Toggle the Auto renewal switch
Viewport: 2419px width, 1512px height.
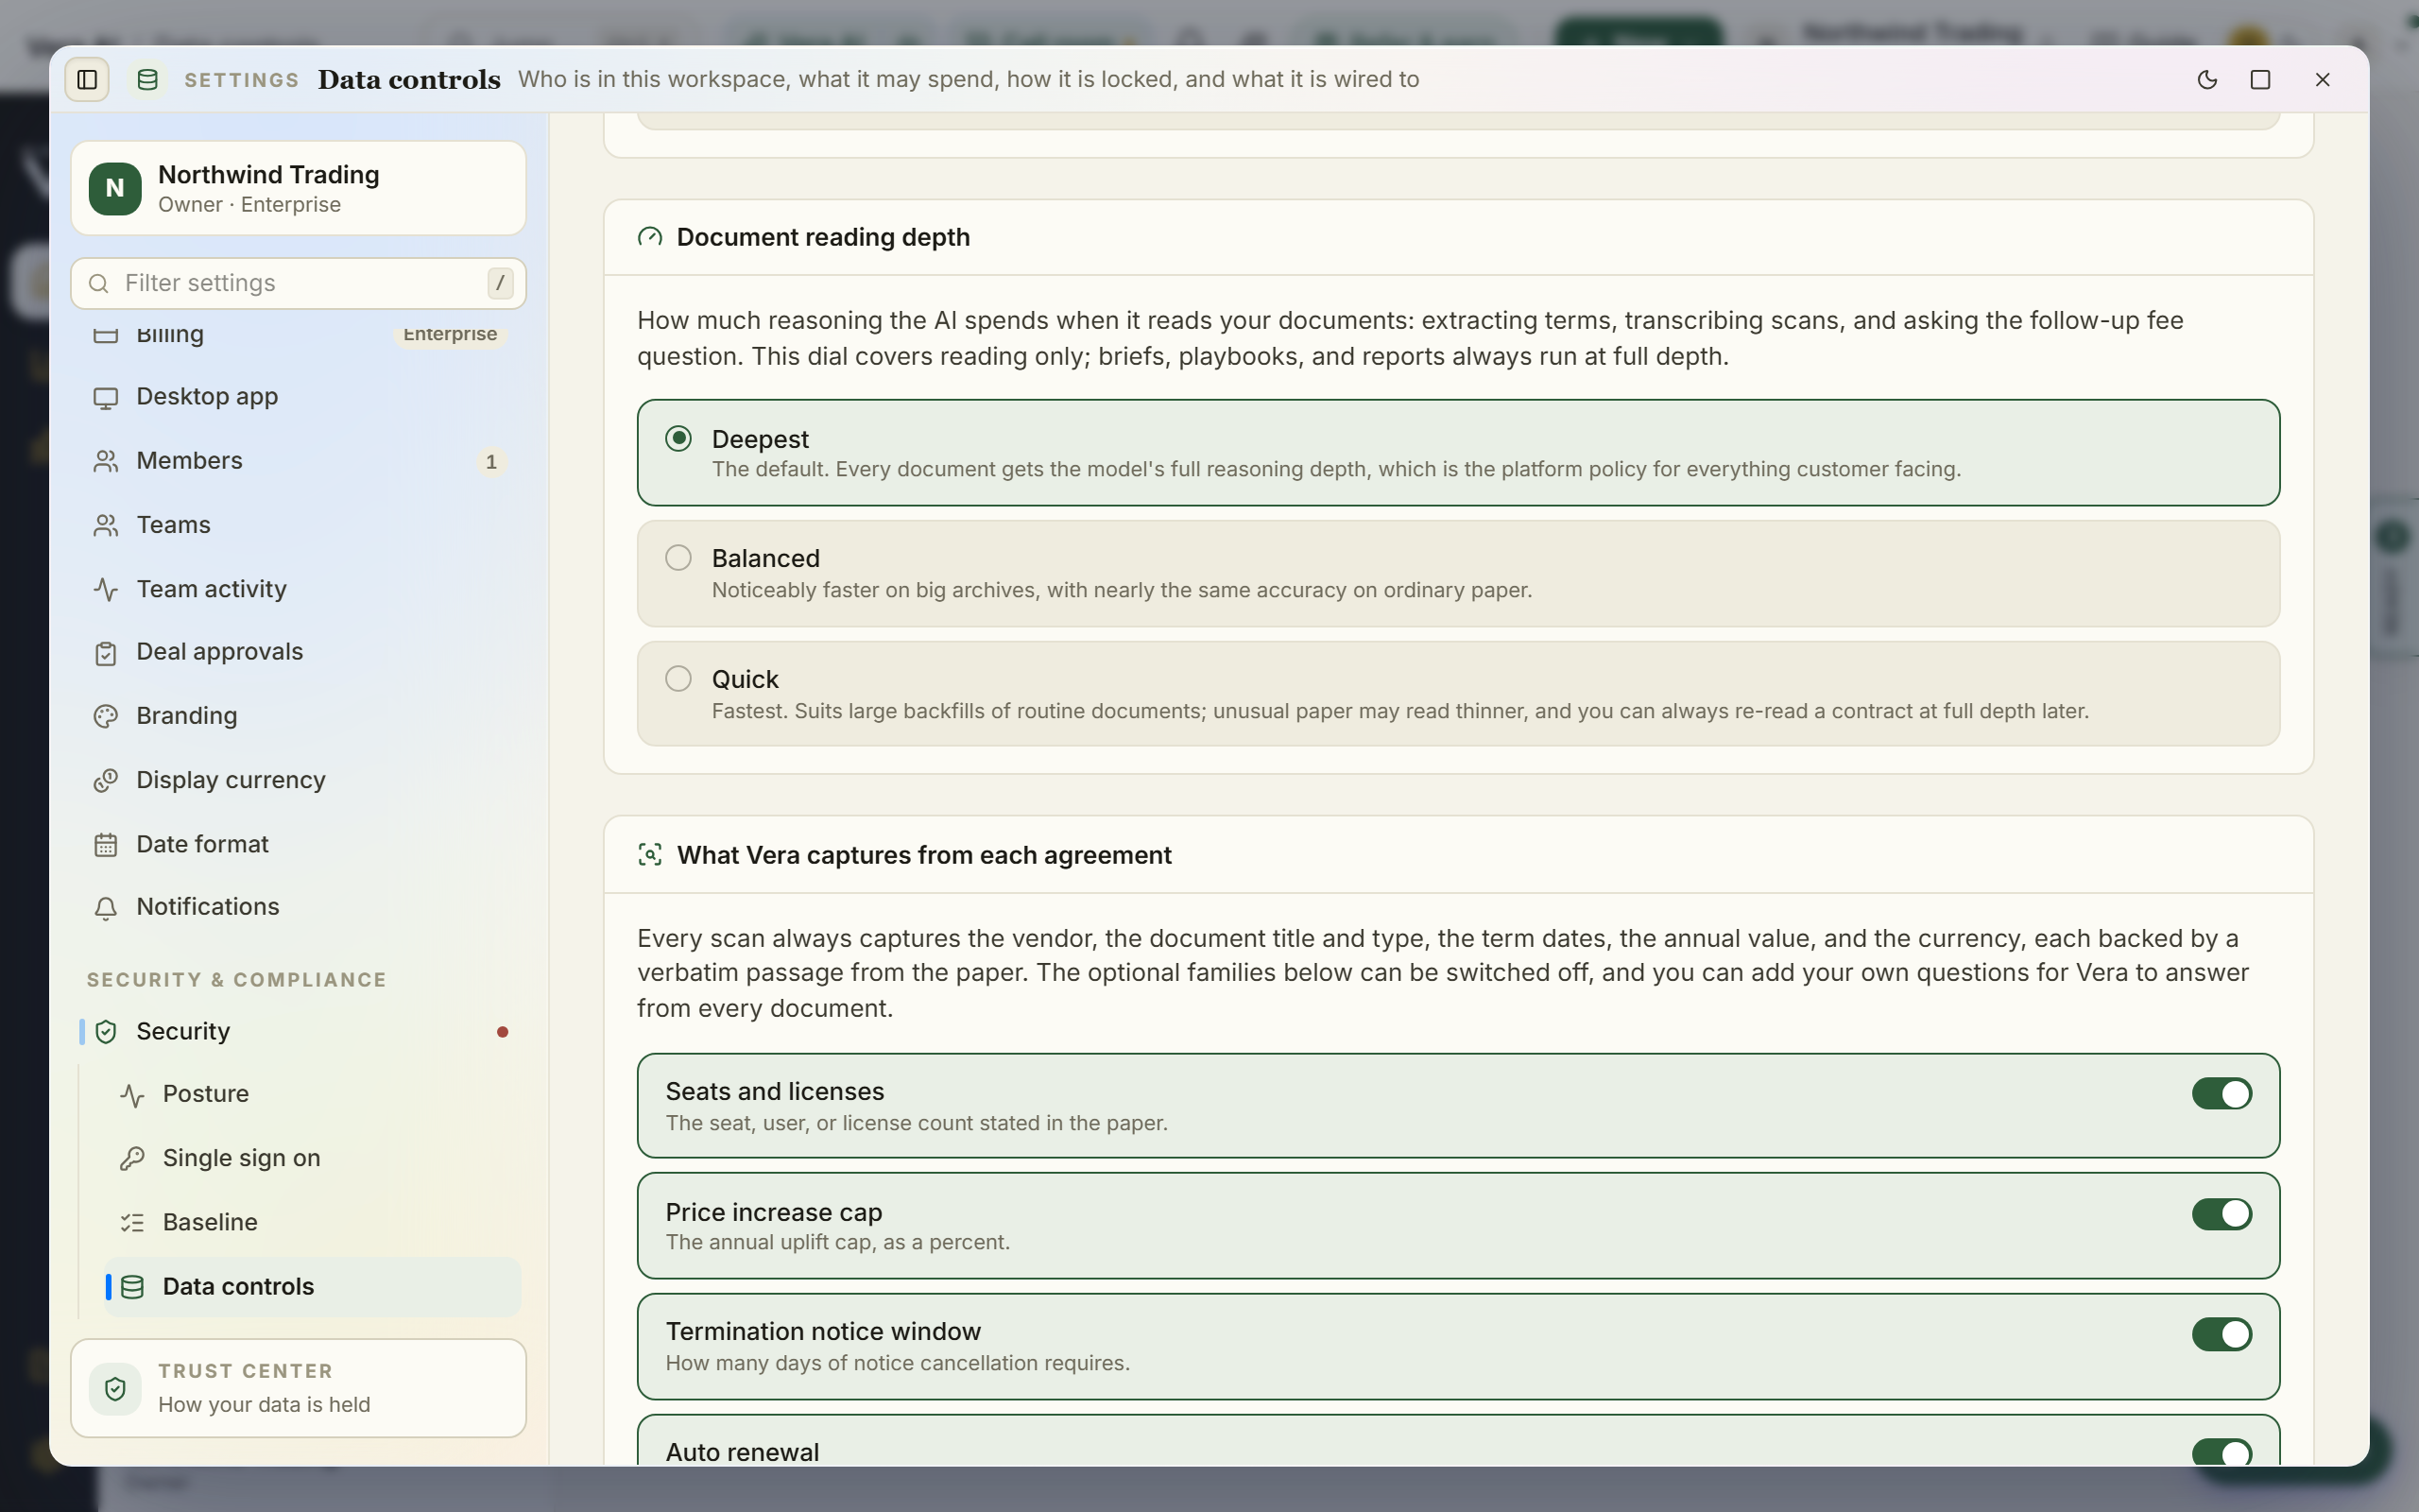(2222, 1452)
